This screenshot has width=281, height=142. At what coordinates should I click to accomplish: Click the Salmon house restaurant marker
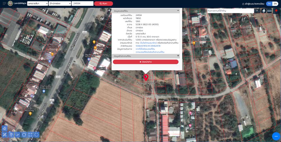point(194,43)
